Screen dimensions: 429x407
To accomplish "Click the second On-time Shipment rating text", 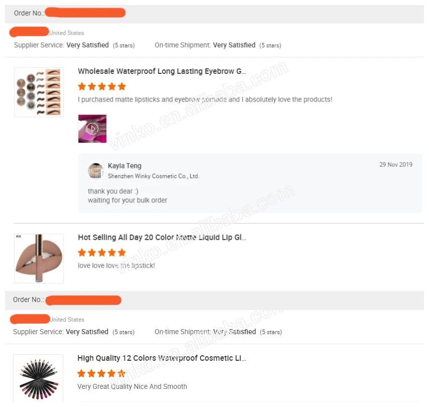I will click(x=219, y=332).
